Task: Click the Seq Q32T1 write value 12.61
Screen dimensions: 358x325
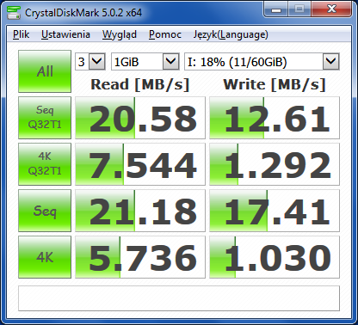Action: click(x=275, y=118)
